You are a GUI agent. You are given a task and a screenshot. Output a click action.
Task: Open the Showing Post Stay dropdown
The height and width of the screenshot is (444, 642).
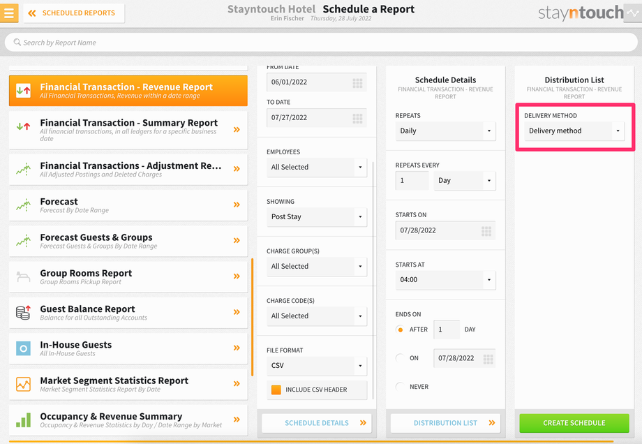point(317,216)
